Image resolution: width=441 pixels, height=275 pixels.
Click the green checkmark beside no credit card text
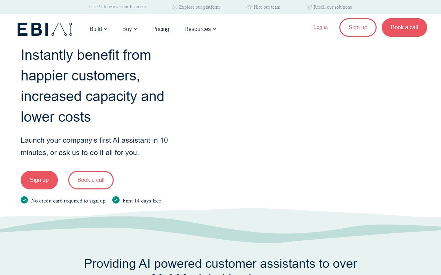(24, 200)
